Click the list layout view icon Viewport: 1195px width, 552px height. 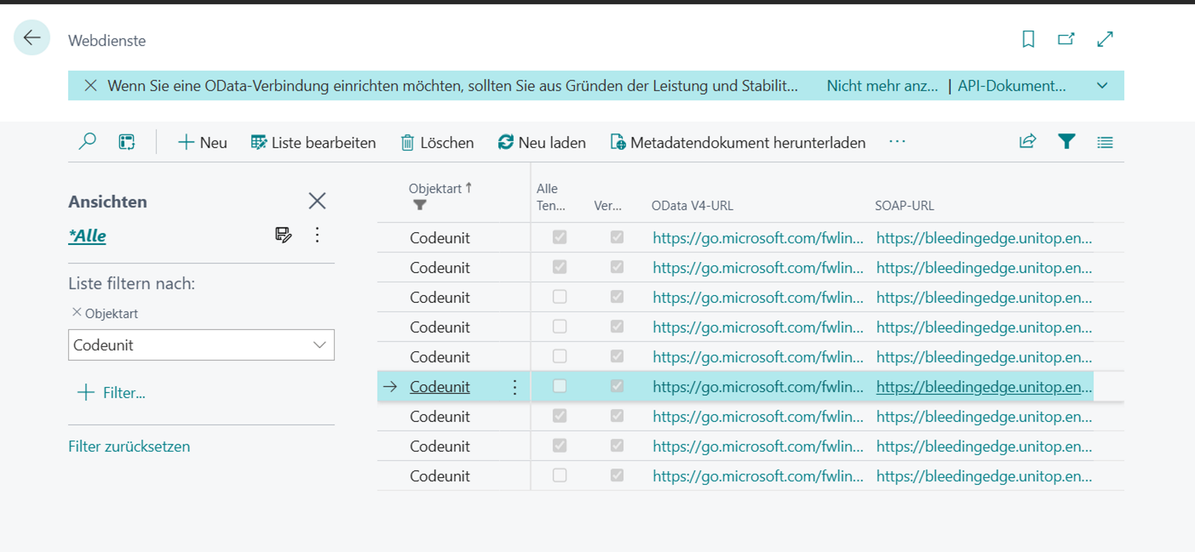point(1104,142)
